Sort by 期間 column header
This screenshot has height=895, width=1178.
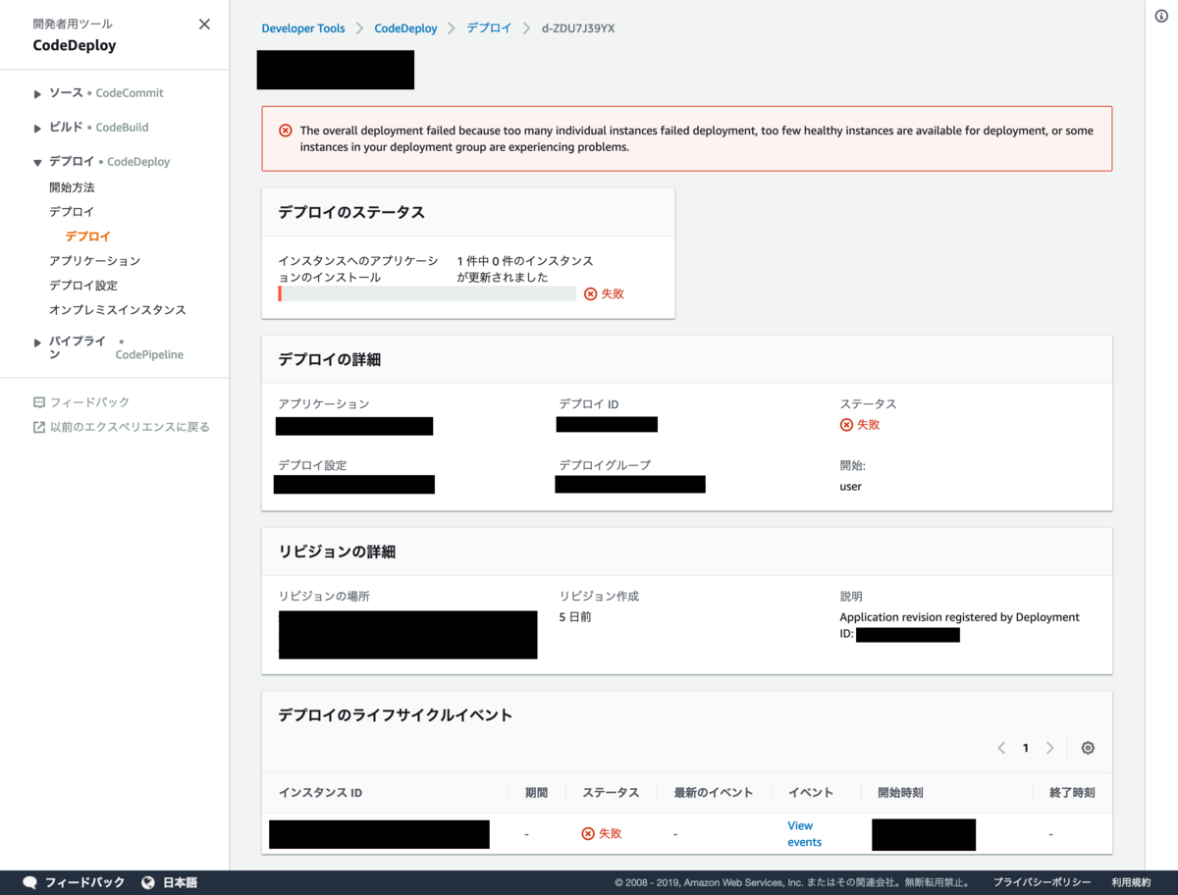click(x=536, y=792)
